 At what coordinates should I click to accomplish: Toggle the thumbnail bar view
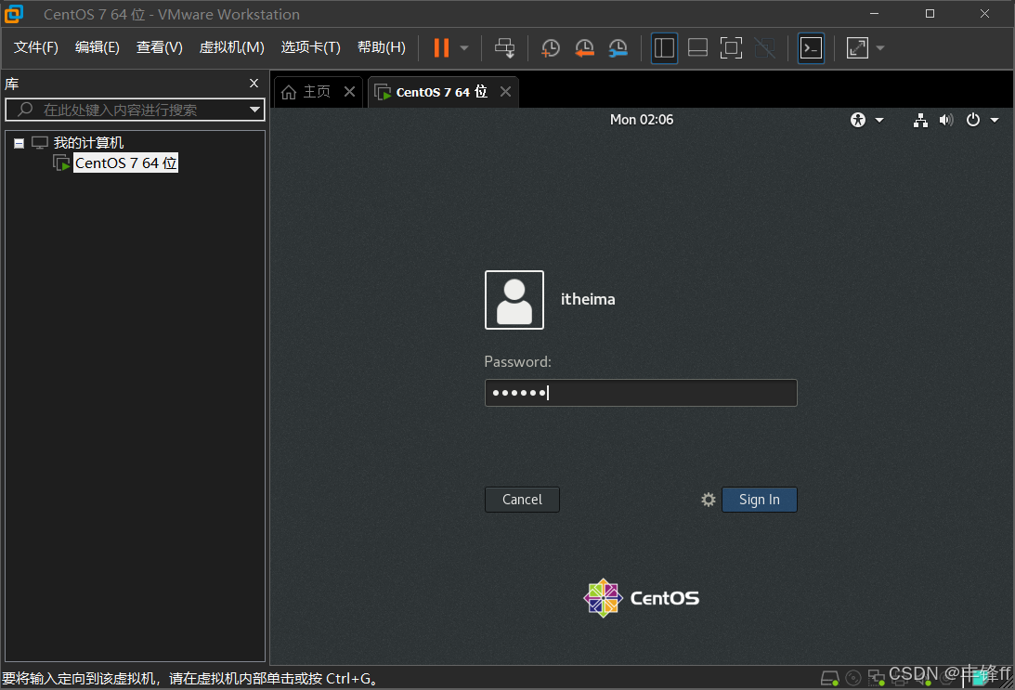[x=697, y=48]
